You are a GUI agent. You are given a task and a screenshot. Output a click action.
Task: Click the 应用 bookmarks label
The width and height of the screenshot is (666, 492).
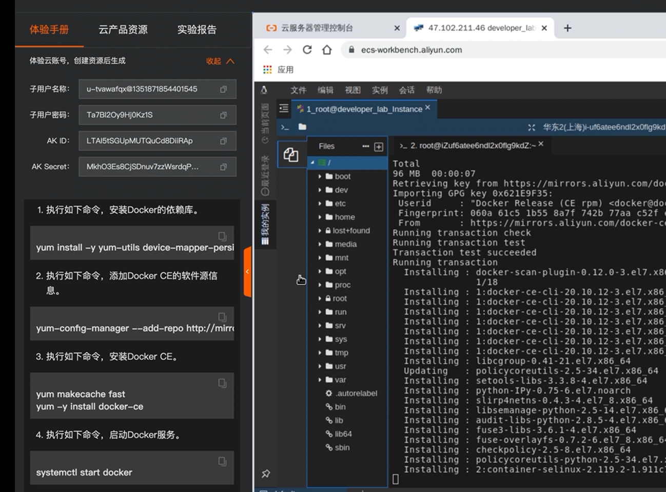[286, 70]
